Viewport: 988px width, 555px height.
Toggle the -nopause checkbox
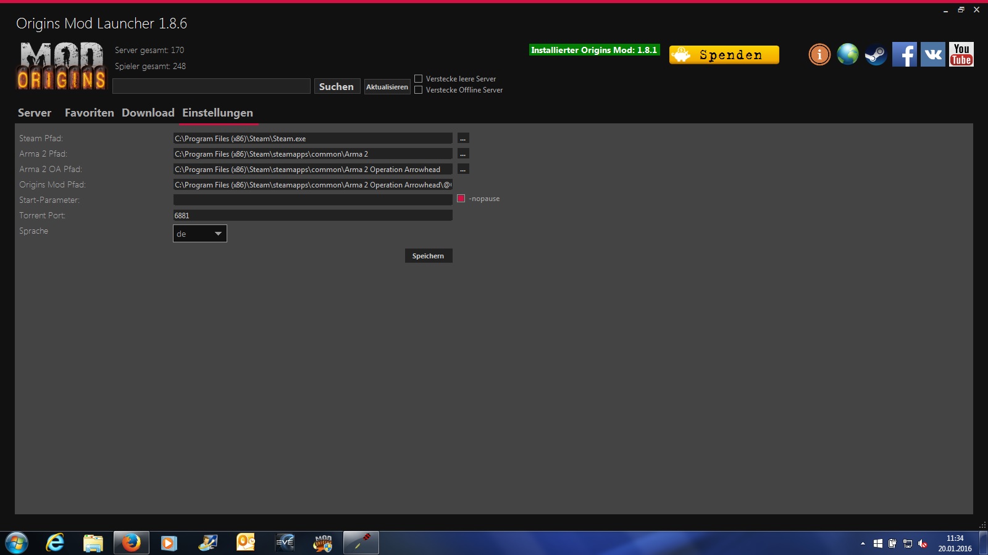coord(461,199)
